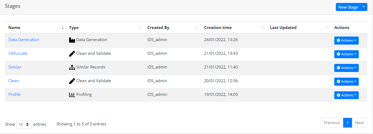
Task: Sort by the Created By sort arrows
Action: pyautogui.click(x=197, y=27)
